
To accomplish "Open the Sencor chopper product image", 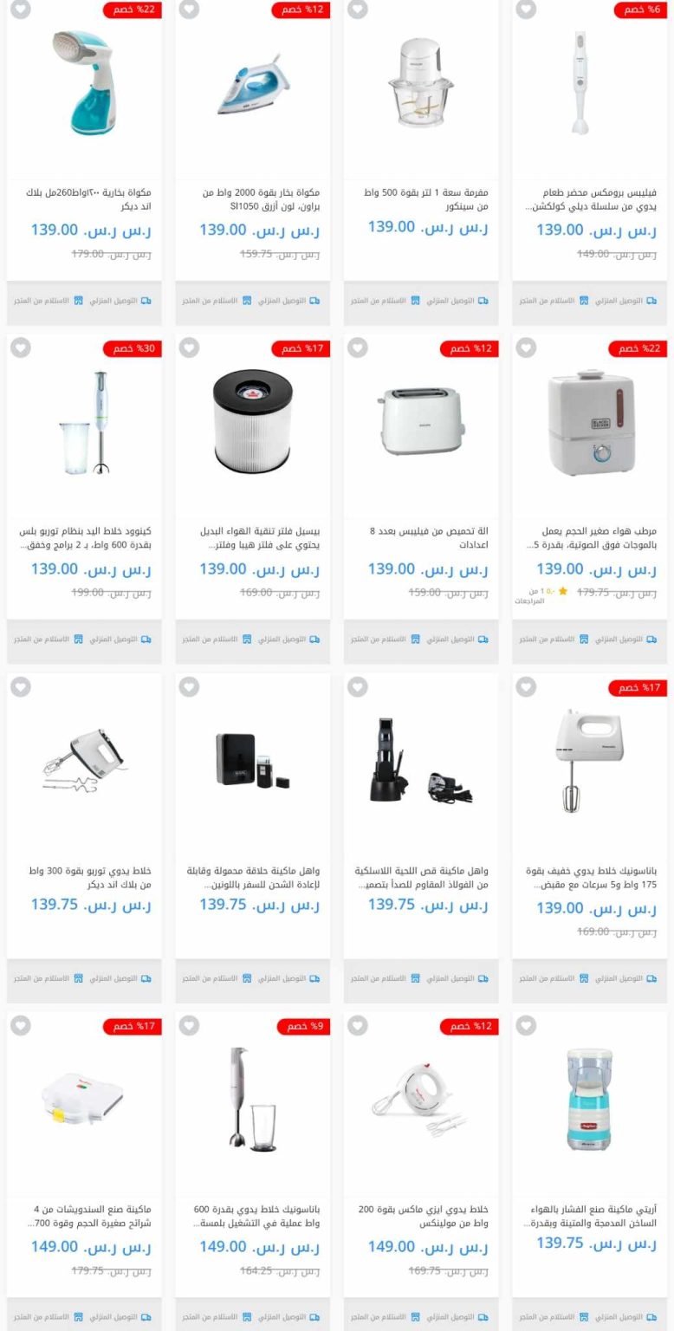I will [x=421, y=82].
